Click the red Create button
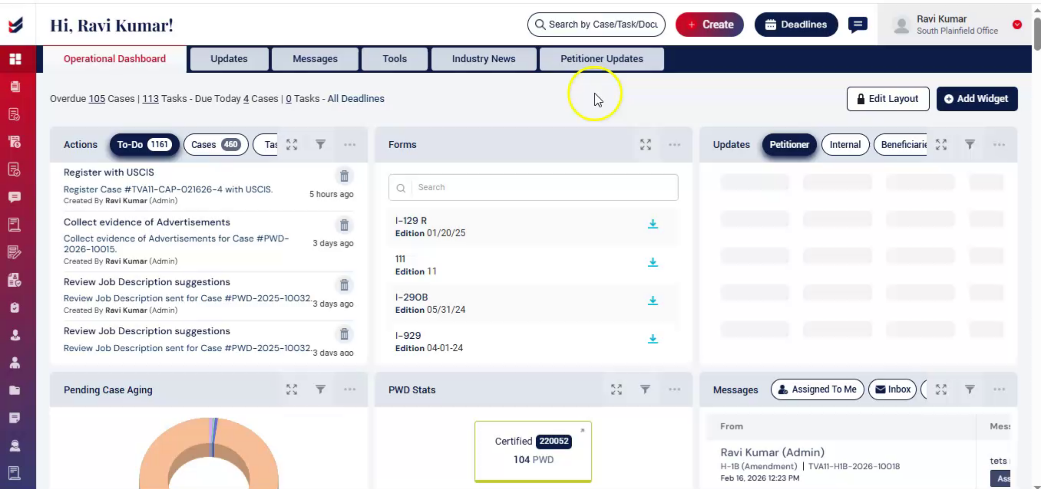 [710, 25]
